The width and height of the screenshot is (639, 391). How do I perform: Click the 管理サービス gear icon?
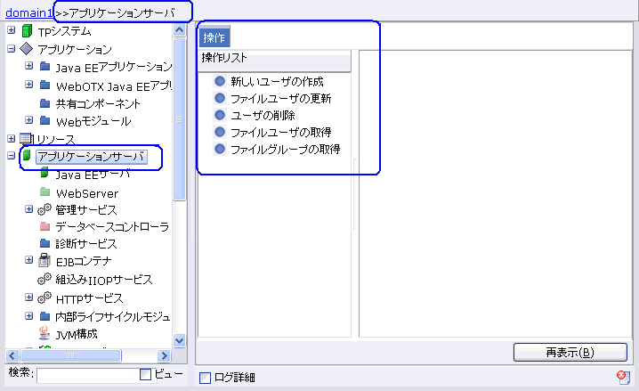(x=44, y=210)
